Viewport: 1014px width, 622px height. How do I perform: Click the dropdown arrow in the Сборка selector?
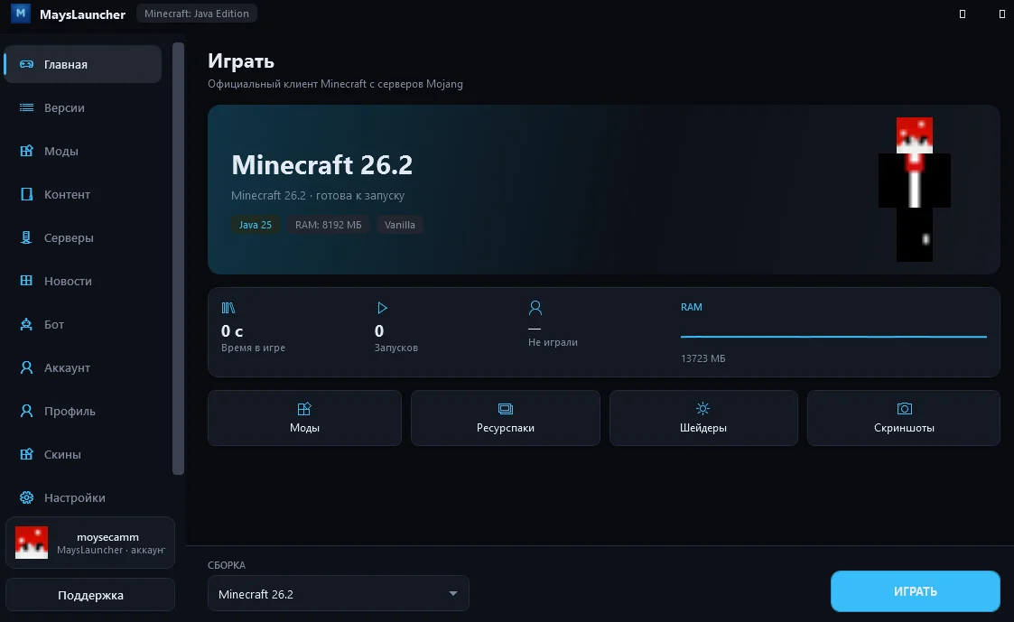pos(453,593)
